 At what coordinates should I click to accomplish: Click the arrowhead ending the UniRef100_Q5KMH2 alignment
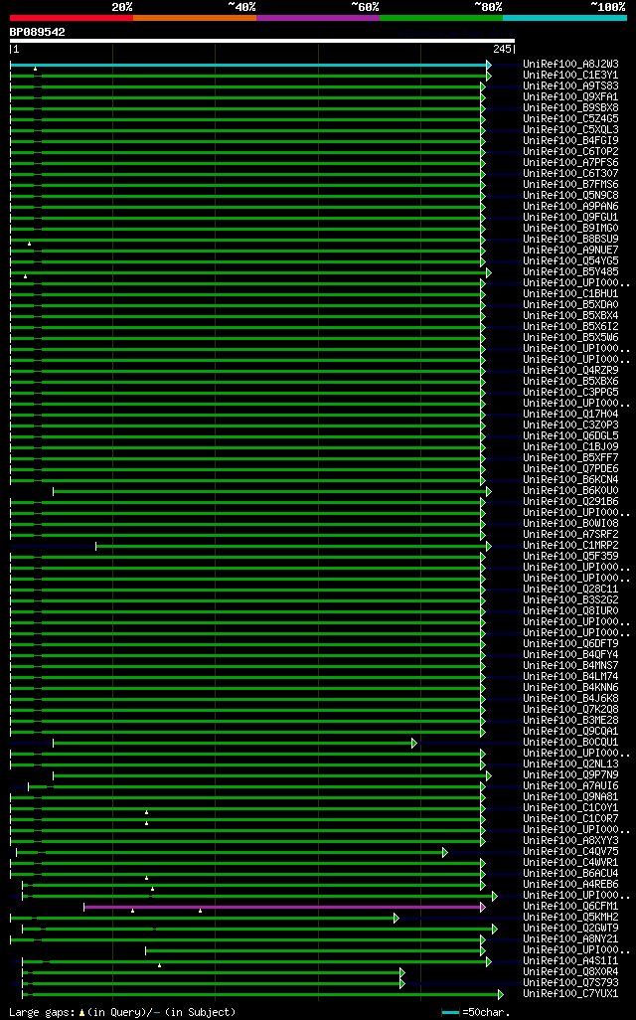[397, 918]
